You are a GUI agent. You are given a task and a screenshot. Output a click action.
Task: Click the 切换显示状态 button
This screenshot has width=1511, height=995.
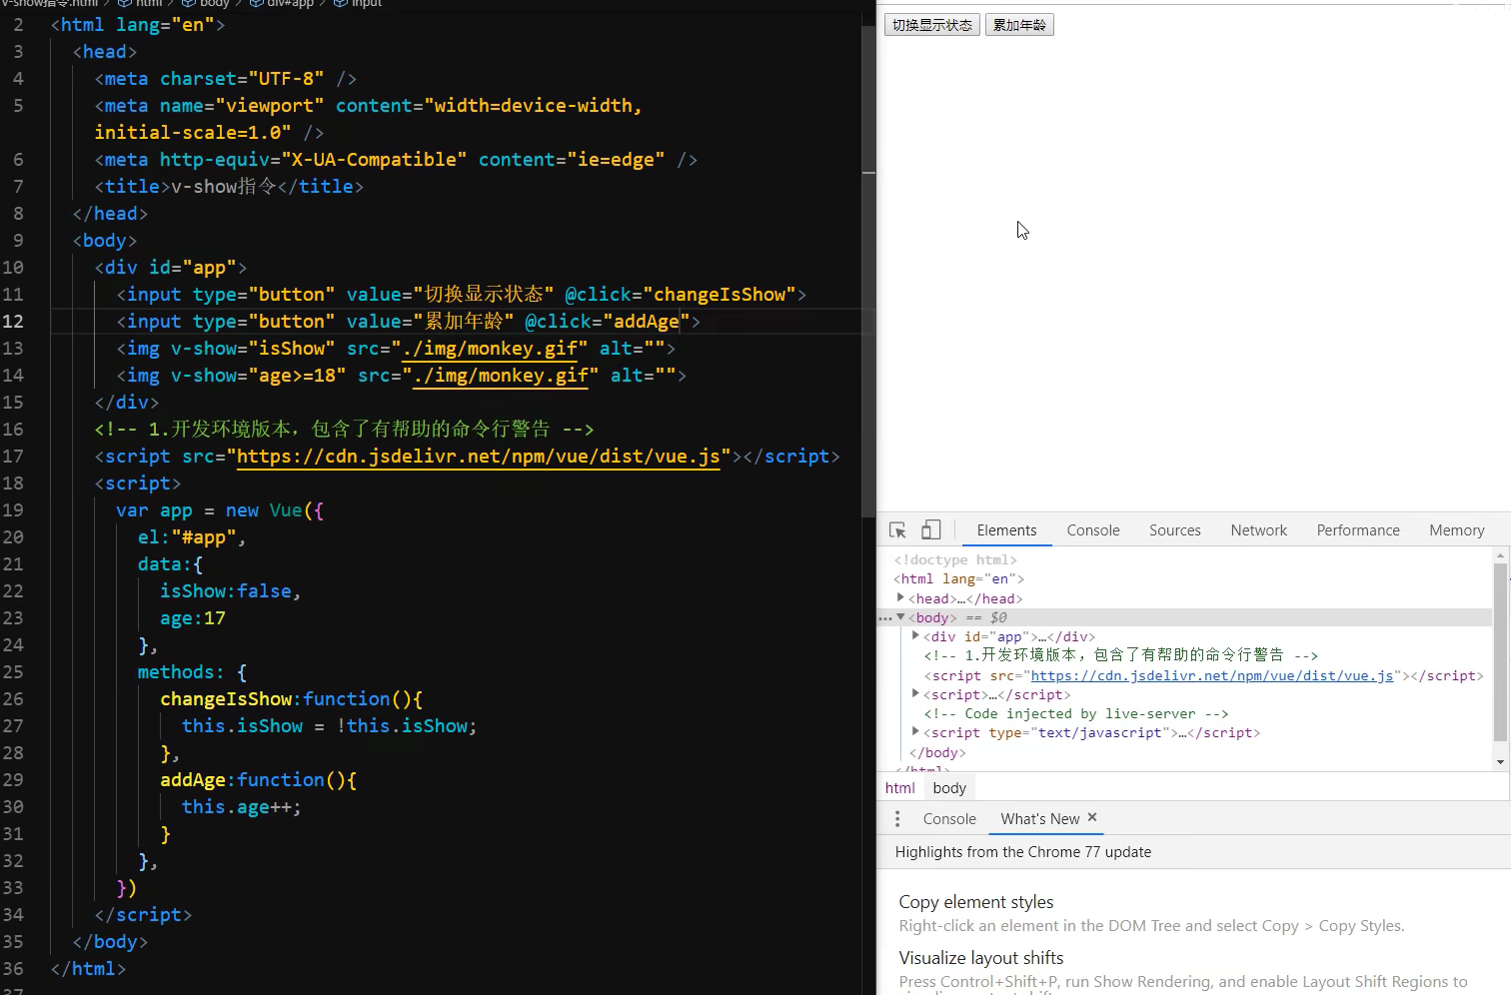[x=932, y=25]
